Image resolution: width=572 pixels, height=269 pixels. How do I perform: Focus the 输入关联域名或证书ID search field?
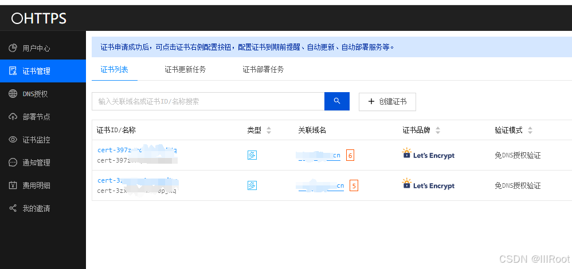(208, 101)
